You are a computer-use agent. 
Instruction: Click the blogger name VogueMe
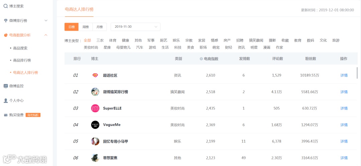point(112,125)
